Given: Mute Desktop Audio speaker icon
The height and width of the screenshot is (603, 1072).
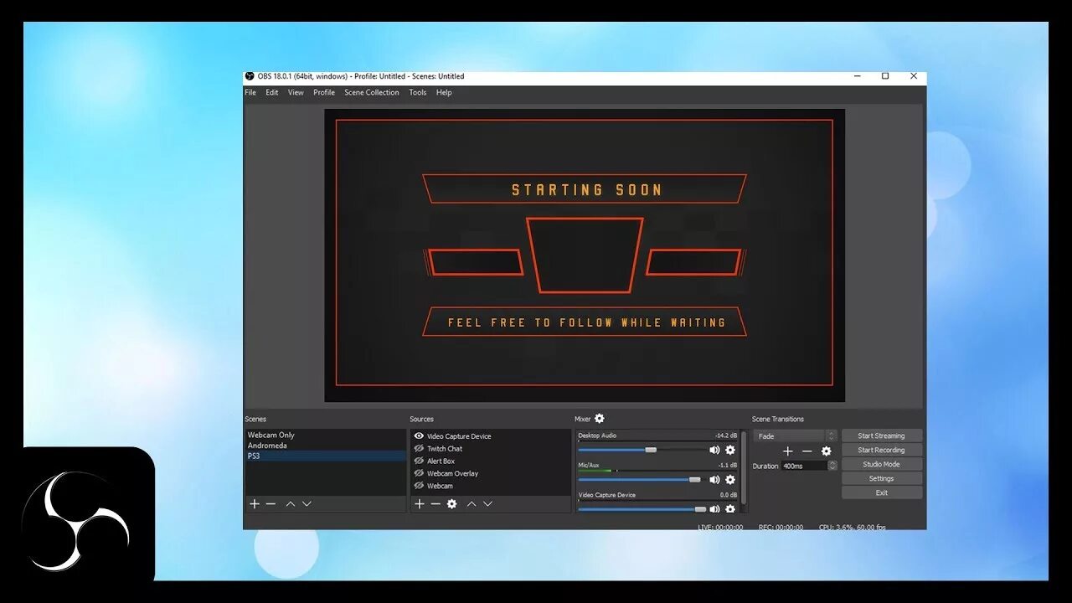Looking at the screenshot, I should click(714, 450).
